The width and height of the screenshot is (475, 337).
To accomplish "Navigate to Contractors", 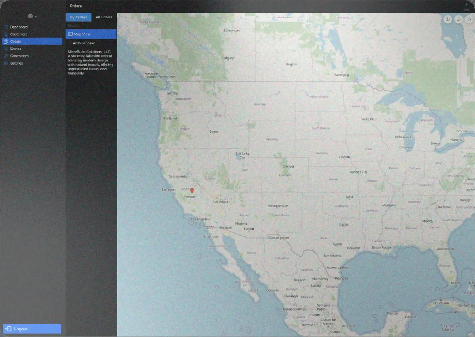I will point(32,56).
